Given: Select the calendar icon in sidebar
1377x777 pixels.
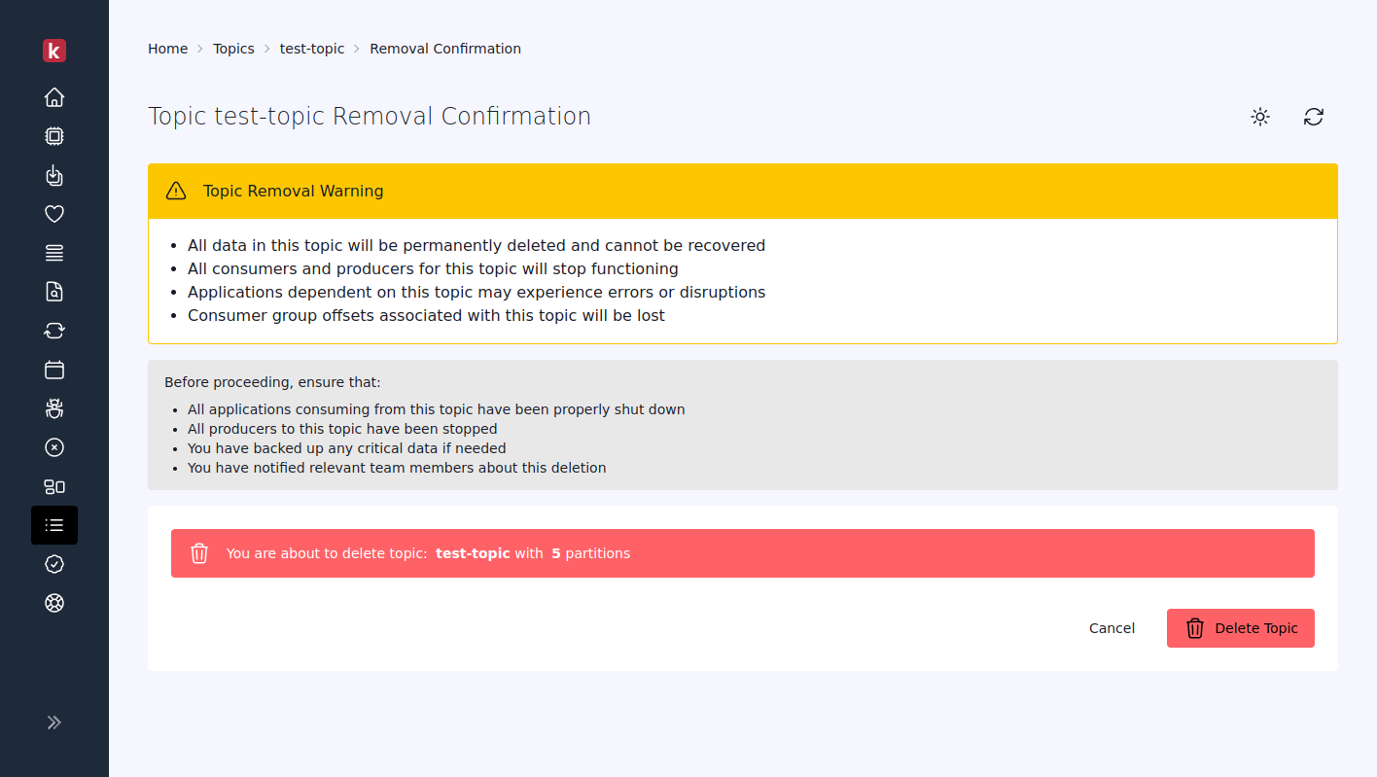Looking at the screenshot, I should tap(54, 370).
